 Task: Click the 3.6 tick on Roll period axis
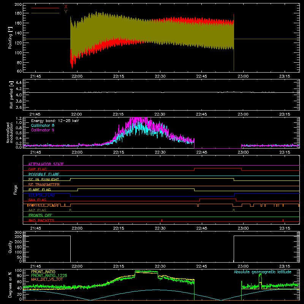19,107
